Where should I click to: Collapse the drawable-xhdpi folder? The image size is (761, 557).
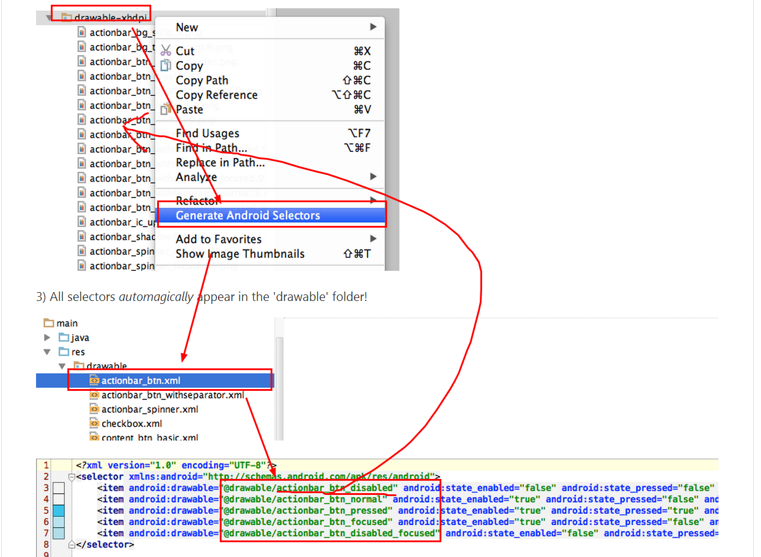tap(49, 18)
